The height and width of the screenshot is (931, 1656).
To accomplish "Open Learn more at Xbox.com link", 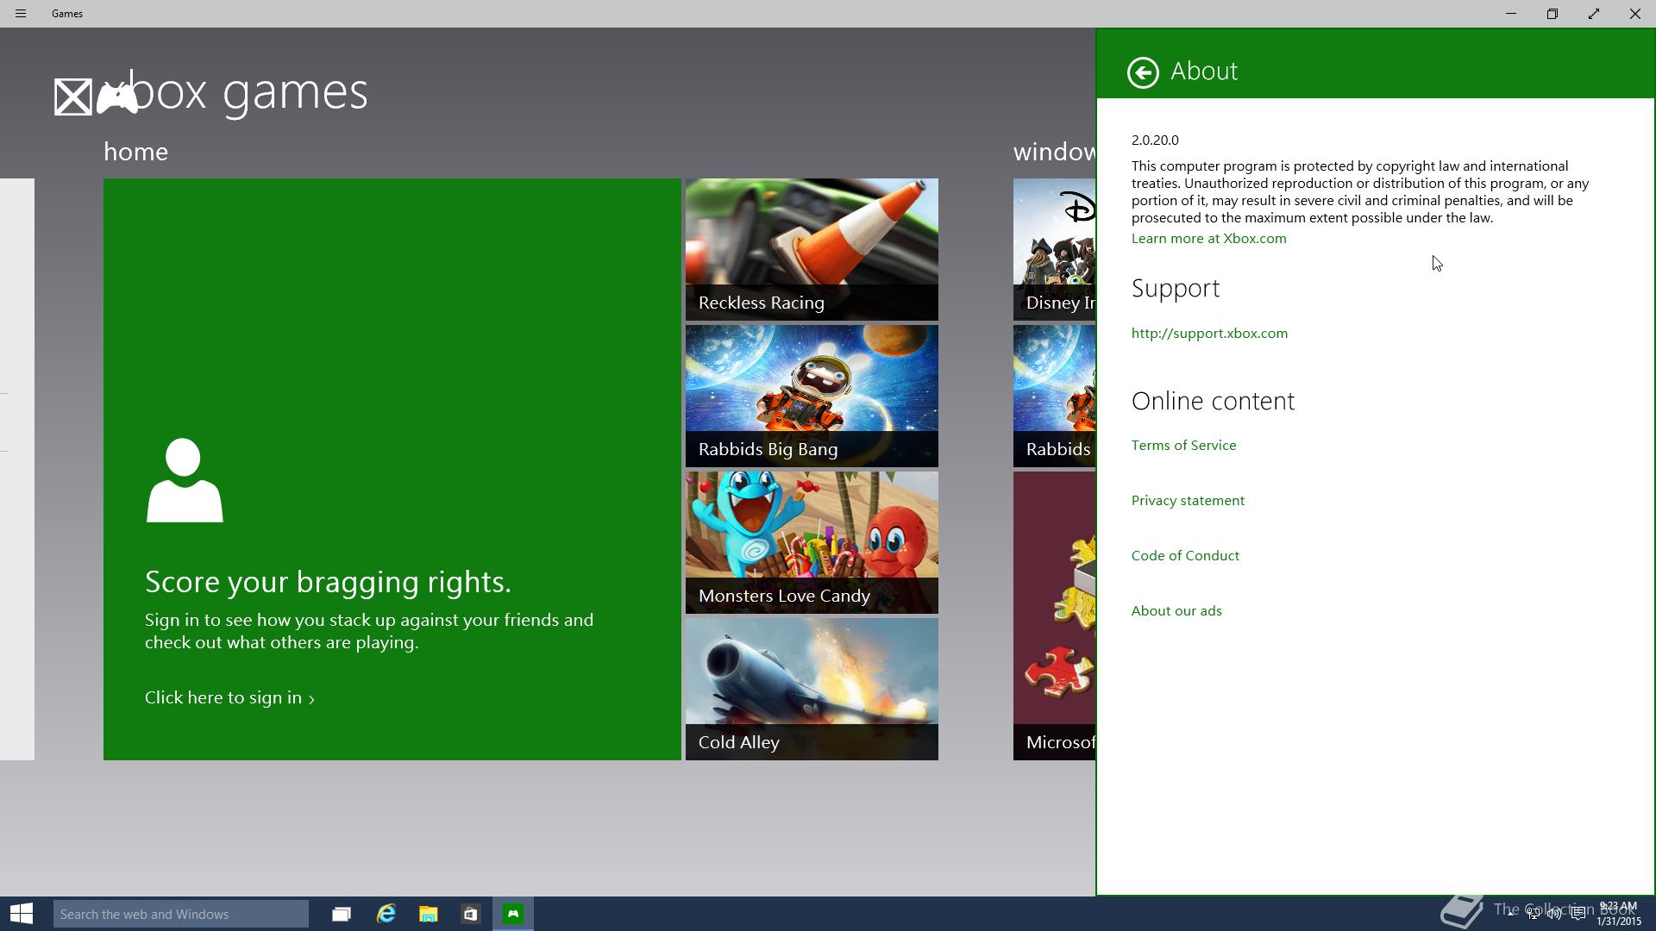I will [1208, 239].
